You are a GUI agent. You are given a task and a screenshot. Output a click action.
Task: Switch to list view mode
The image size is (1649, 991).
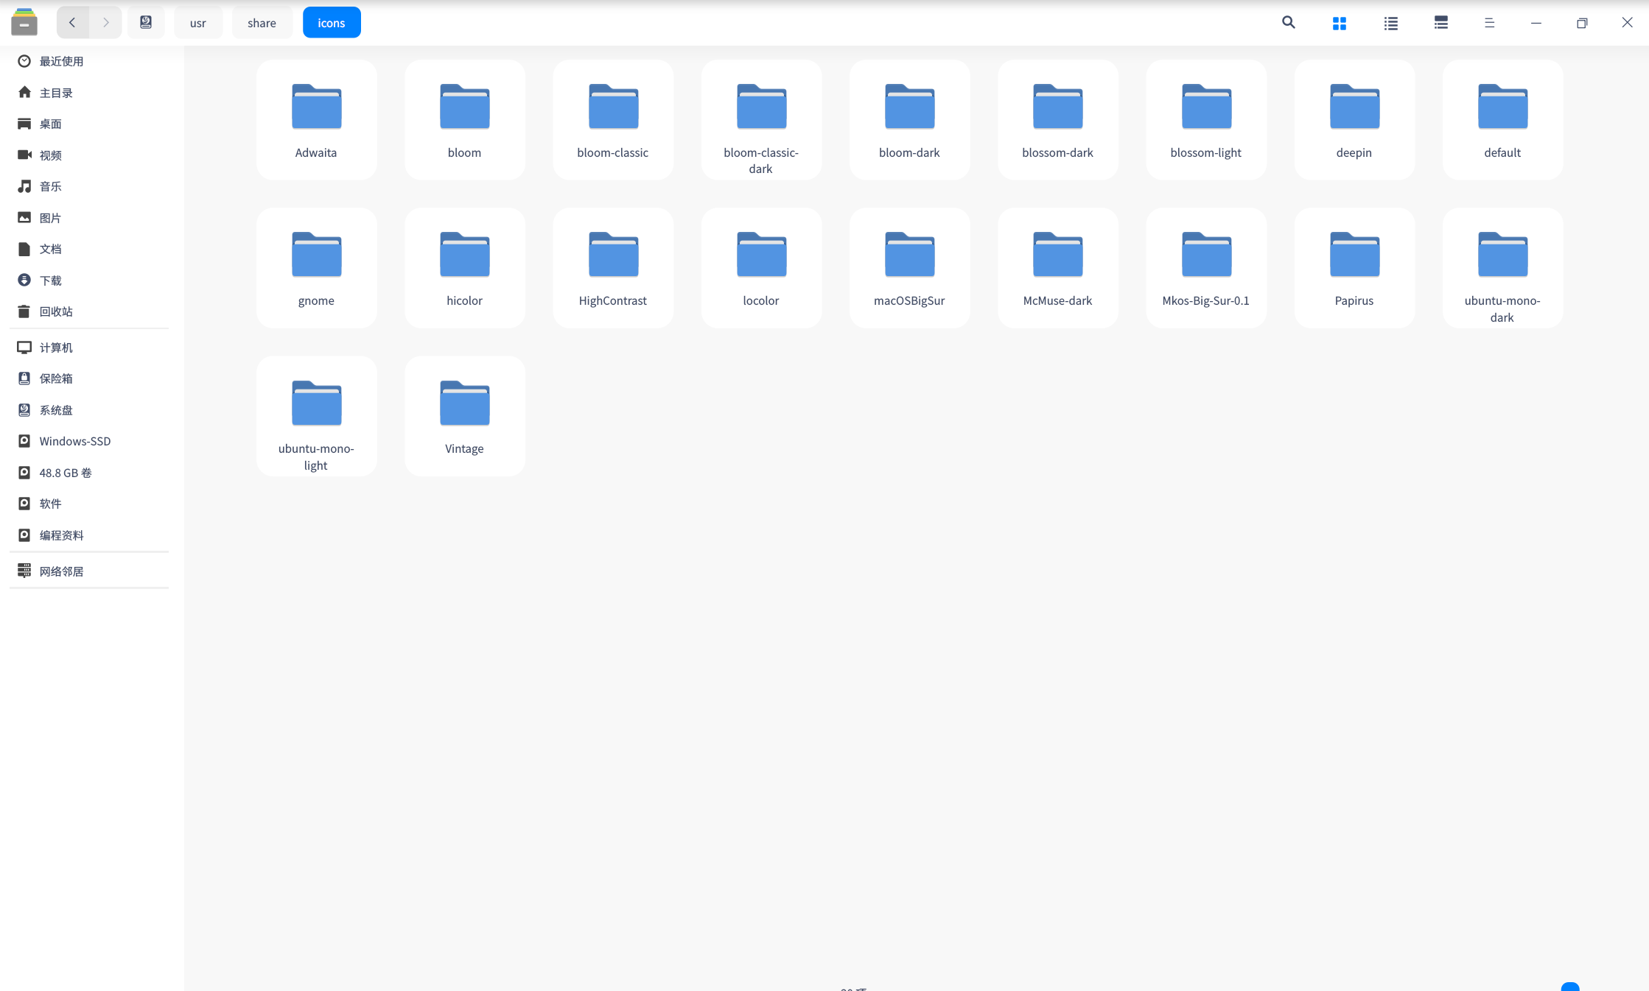(x=1390, y=23)
